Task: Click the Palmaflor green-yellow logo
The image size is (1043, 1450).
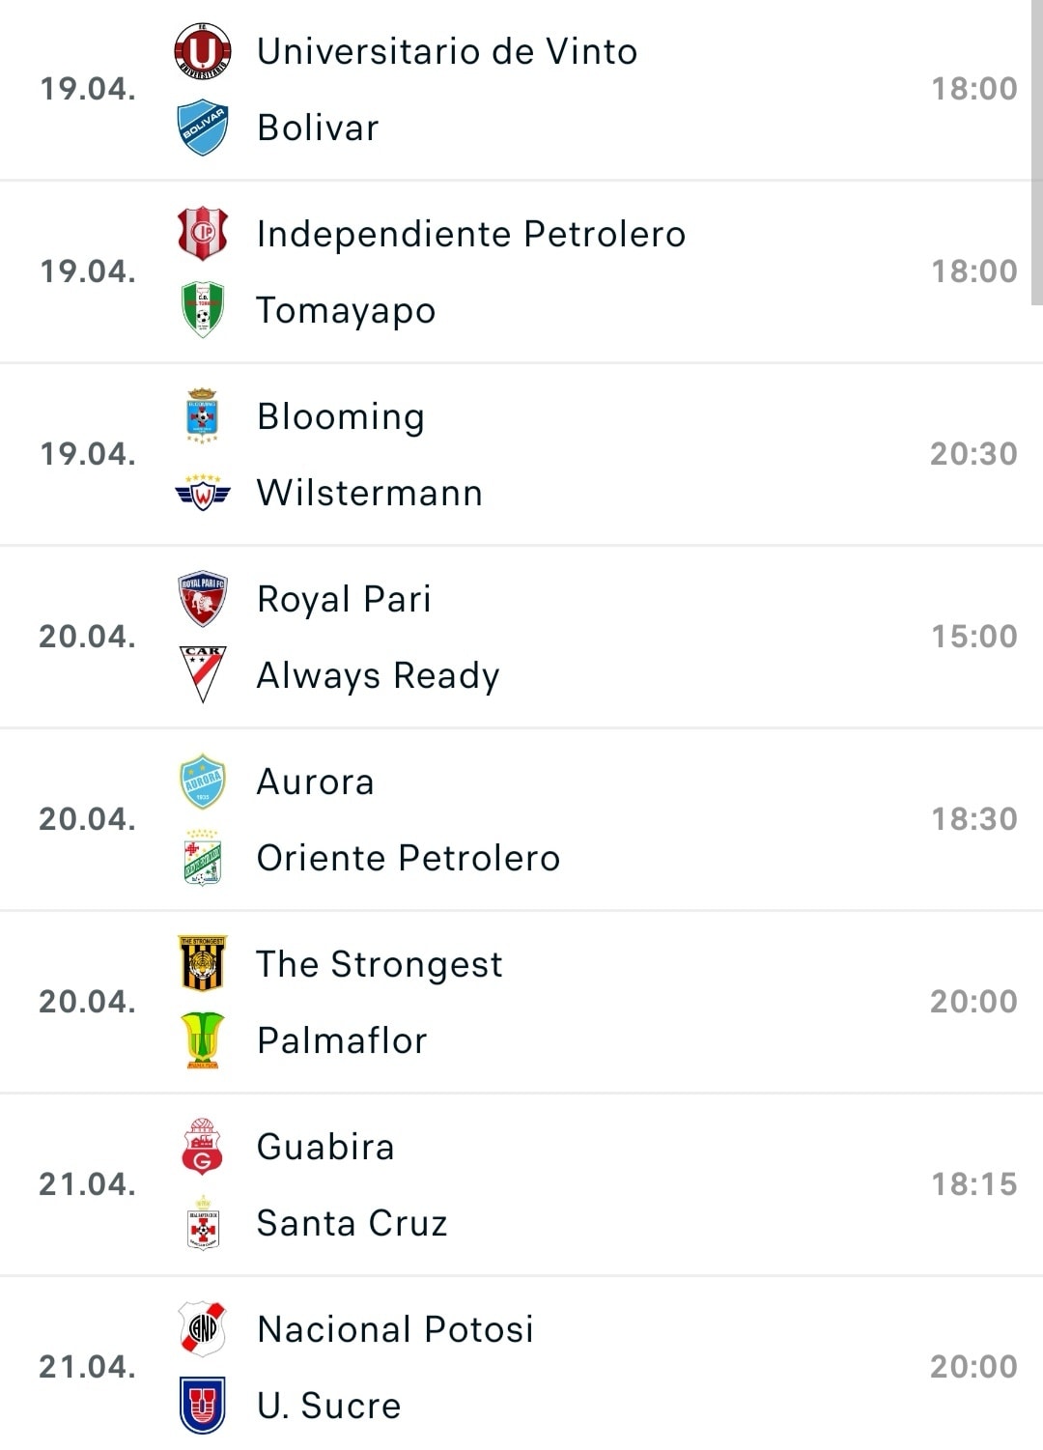Action: pyautogui.click(x=203, y=1040)
